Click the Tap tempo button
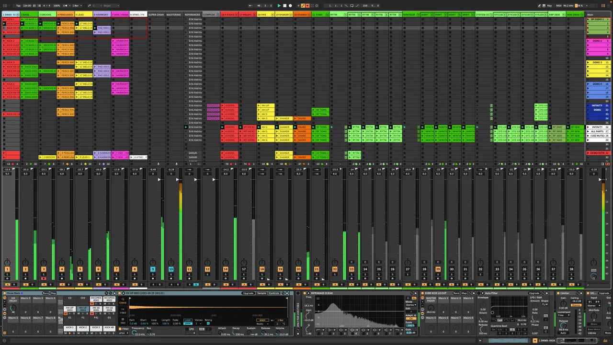 pyautogui.click(x=18, y=6)
